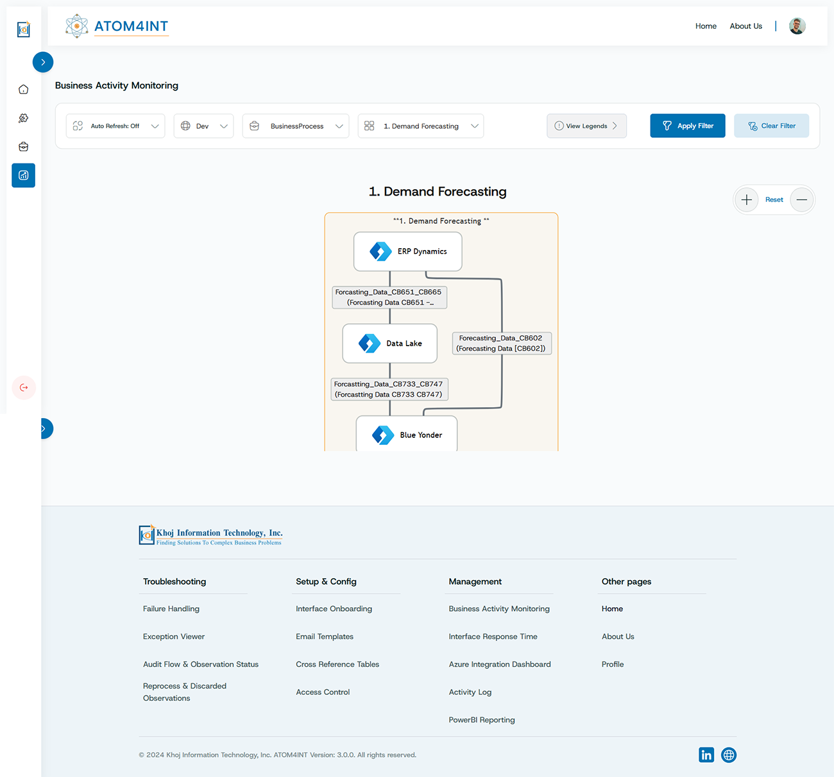
Task: Open About Us in top navigation
Action: [745, 26]
